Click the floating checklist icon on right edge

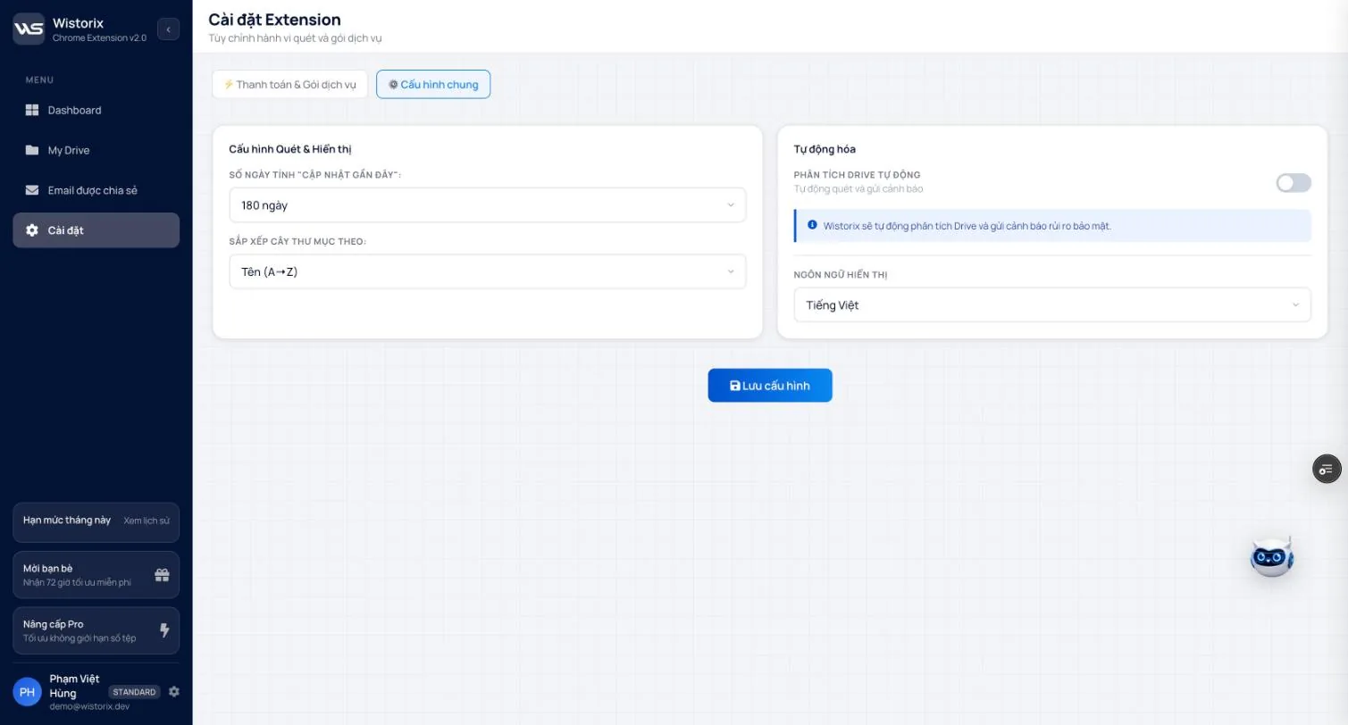pyautogui.click(x=1327, y=469)
